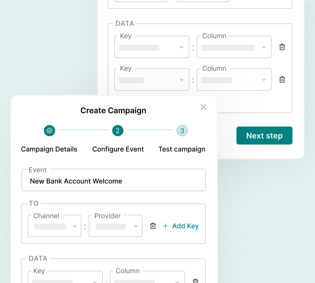Click the Event field with New Bank Account Welcome
Image resolution: width=315 pixels, height=283 pixels.
(113, 180)
